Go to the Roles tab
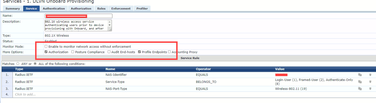Image resolution: width=376 pixels, height=103 pixels. [101, 8]
